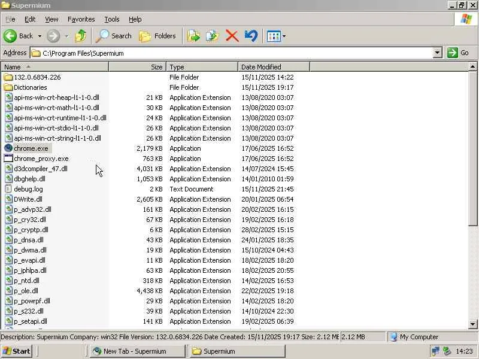Open the Help menu
479x359 pixels.
135,19
